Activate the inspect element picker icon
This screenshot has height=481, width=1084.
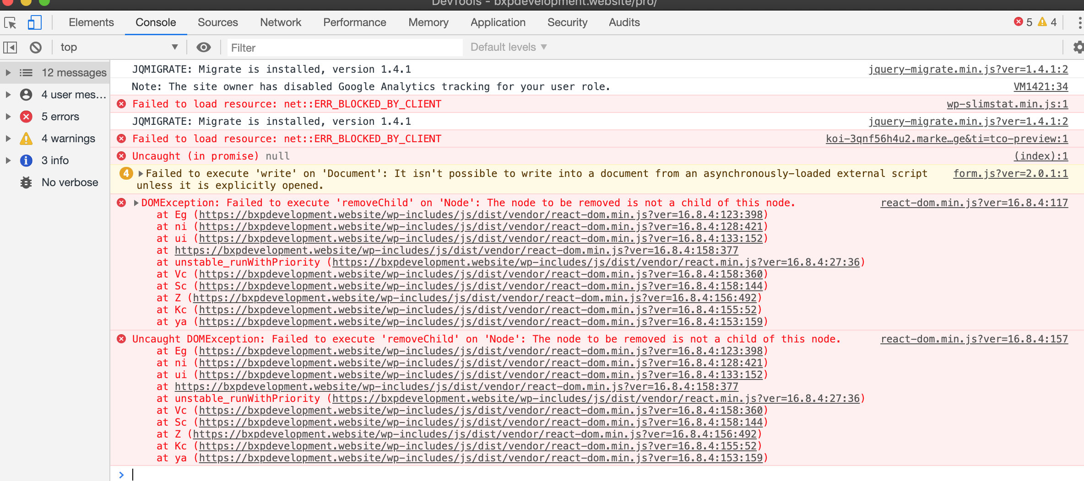pyautogui.click(x=10, y=23)
